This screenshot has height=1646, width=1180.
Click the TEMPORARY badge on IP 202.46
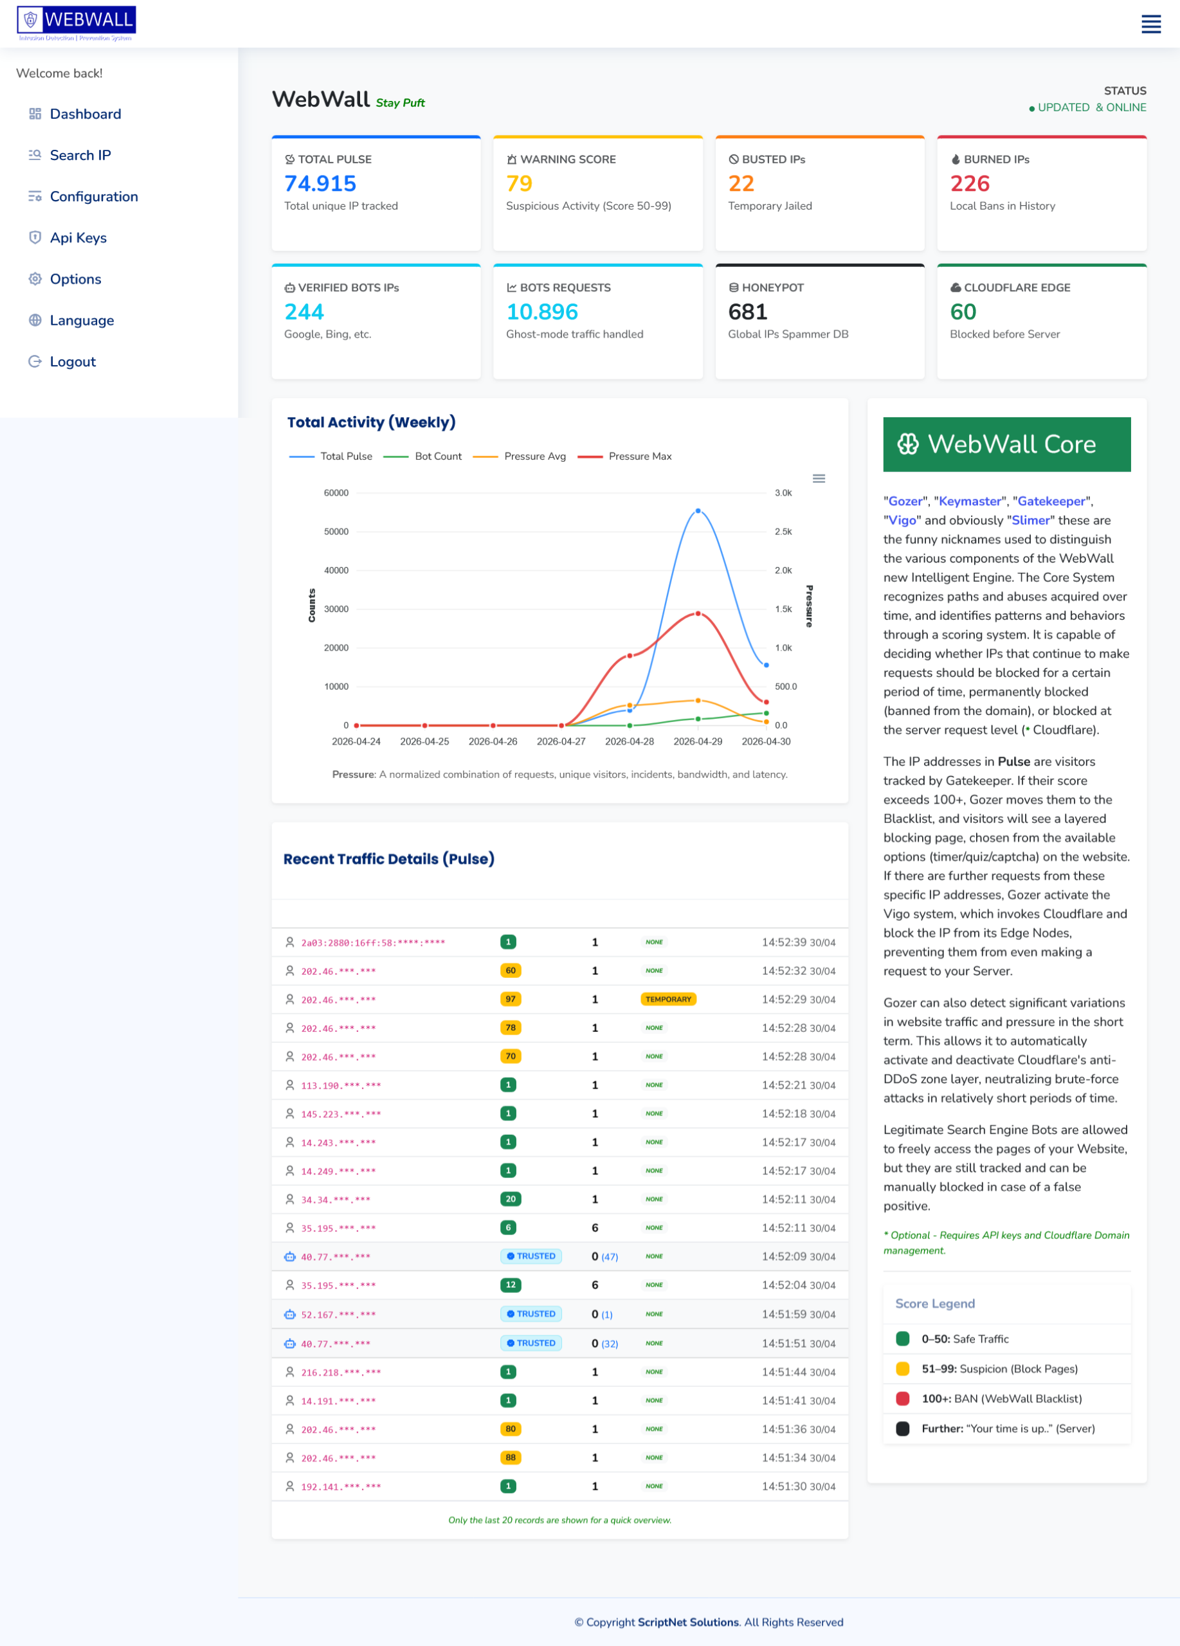[x=667, y=999]
